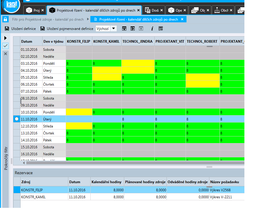Viewport: 278px width, 209px height.
Task: Close the Proj tab
Action: 43,10
